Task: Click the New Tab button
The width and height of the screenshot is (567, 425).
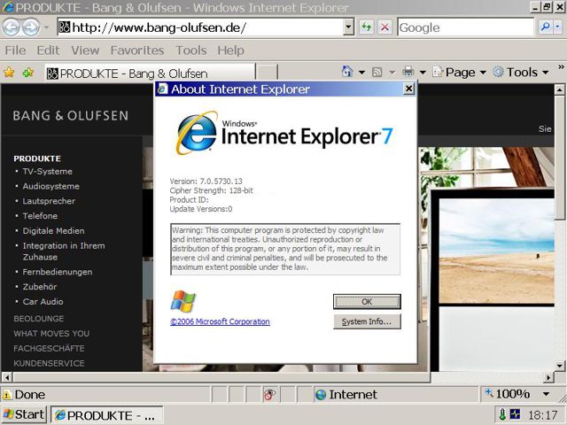Action: (x=267, y=73)
